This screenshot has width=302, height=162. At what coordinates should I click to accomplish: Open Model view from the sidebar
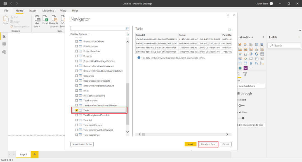pyautogui.click(x=4, y=51)
